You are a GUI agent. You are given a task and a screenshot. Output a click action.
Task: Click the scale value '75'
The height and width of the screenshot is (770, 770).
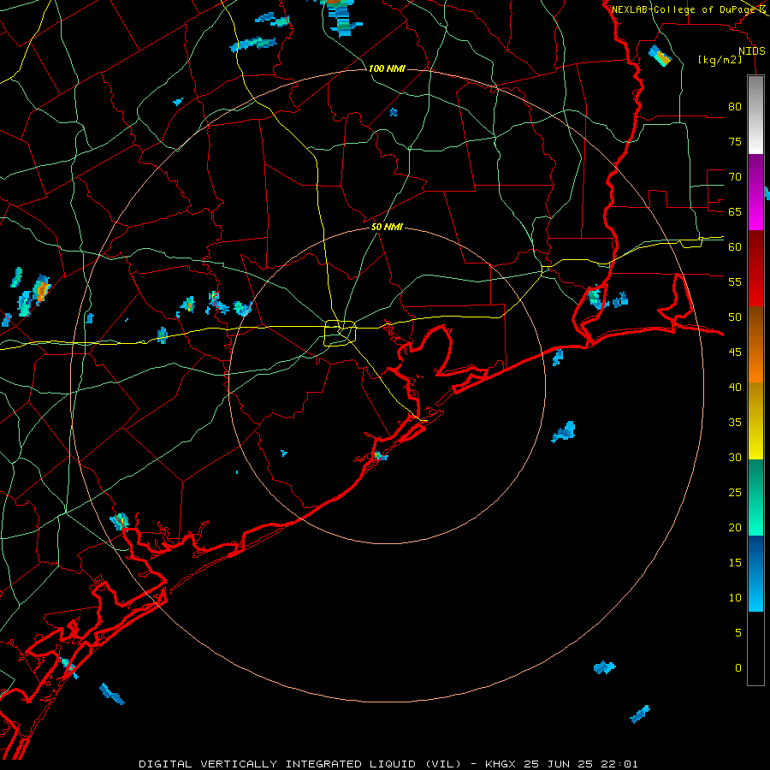pyautogui.click(x=735, y=141)
